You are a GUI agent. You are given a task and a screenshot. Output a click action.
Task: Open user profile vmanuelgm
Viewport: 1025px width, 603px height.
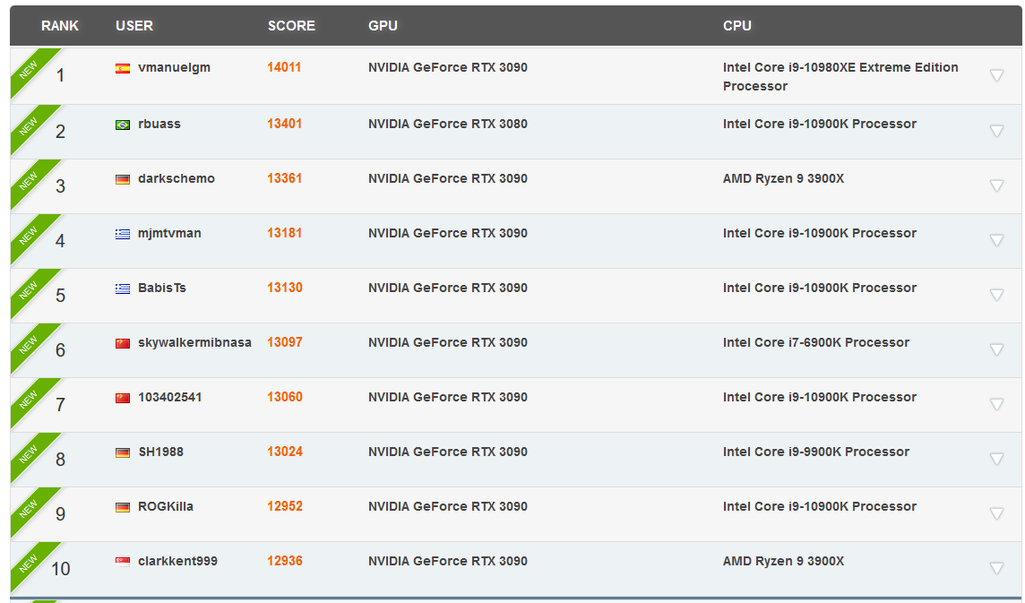tap(174, 68)
